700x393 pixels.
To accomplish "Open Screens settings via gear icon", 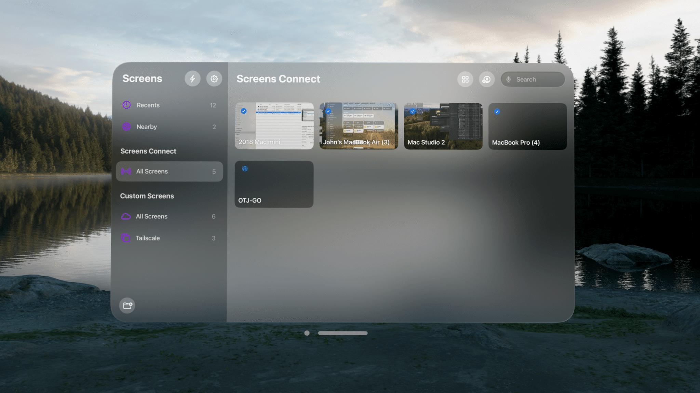I will pyautogui.click(x=214, y=79).
